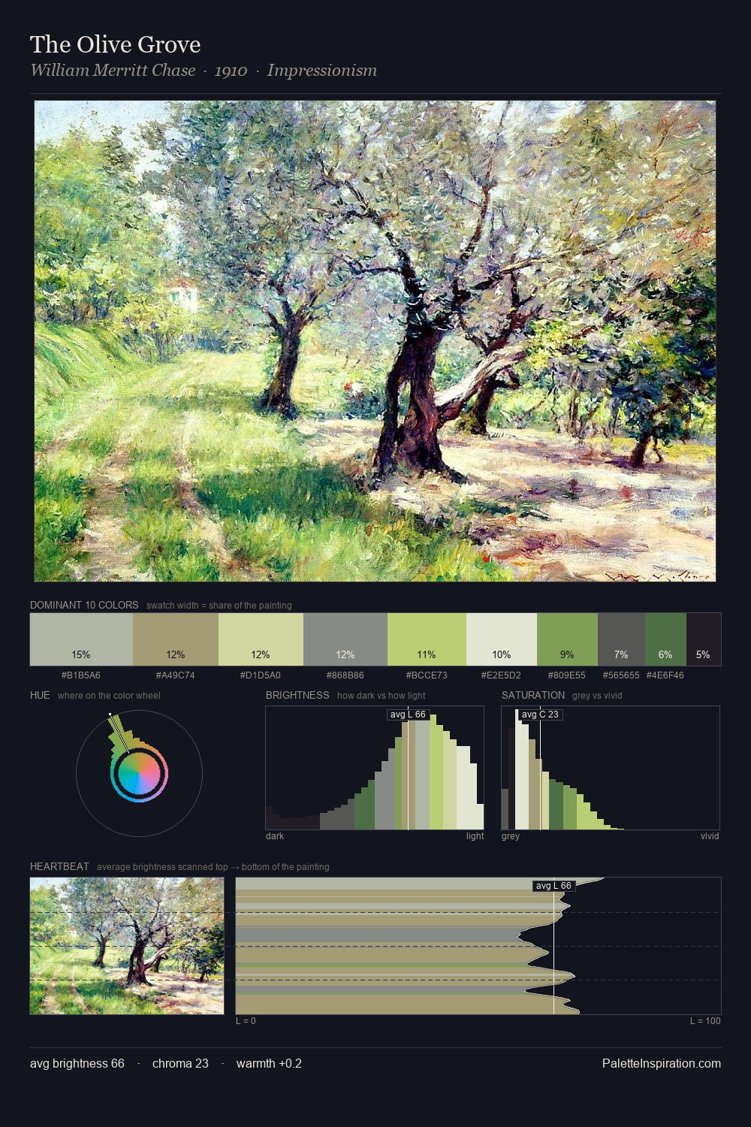
Task: Click the title 'The Olive Grove'
Action: (116, 44)
